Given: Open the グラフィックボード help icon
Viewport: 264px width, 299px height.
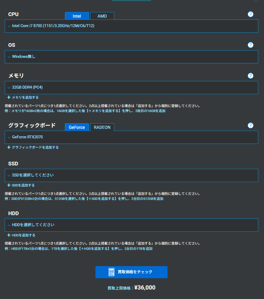Looking at the screenshot, I should pos(251,125).
